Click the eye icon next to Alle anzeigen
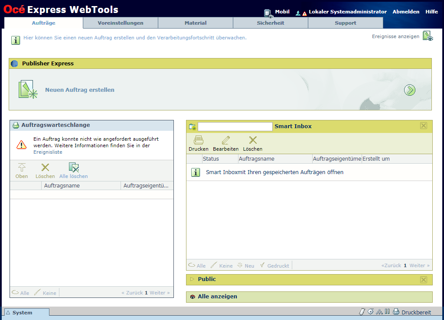 click(193, 297)
